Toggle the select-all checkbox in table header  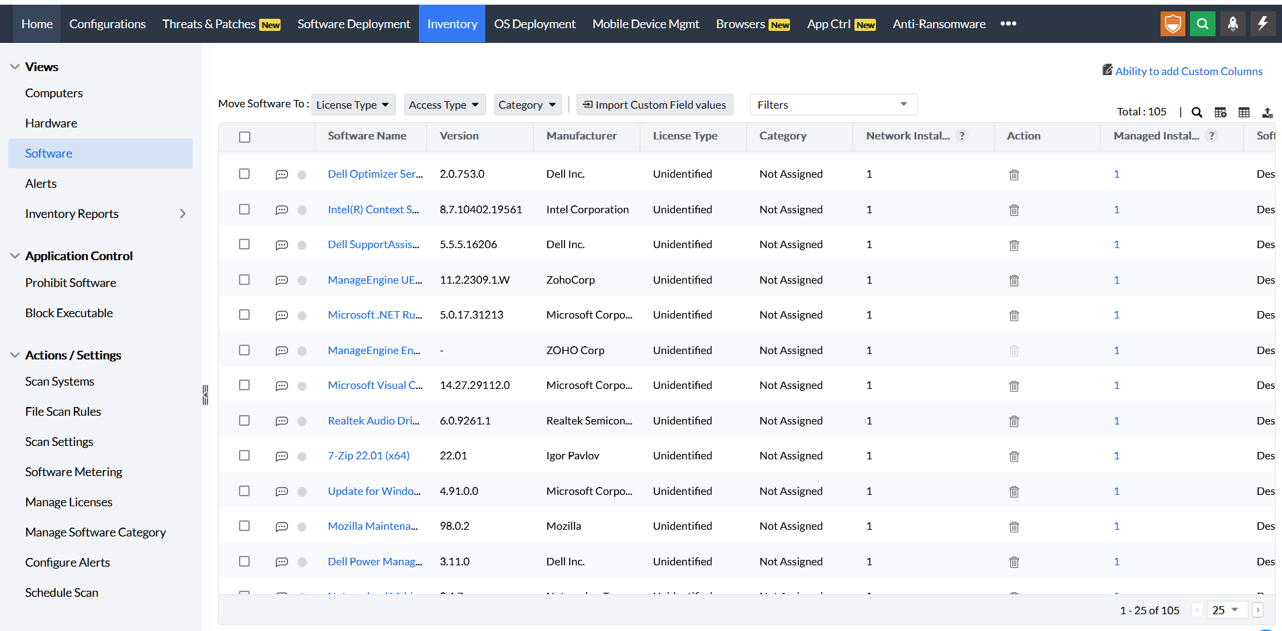coord(245,137)
